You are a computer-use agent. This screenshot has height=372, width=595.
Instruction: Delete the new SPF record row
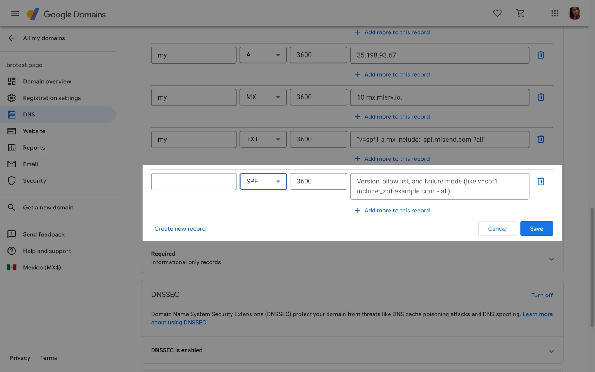coord(541,182)
